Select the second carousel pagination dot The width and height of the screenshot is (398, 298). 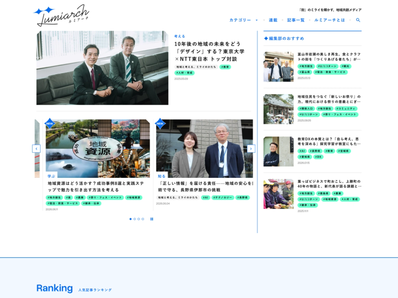[x=134, y=219]
